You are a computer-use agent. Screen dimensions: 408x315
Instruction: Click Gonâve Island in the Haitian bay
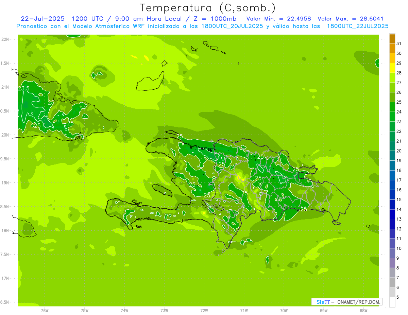pos(163,190)
